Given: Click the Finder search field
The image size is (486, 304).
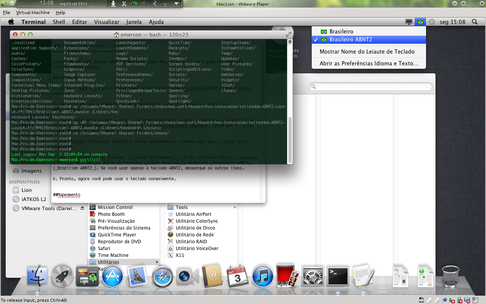Looking at the screenshot, I should (x=371, y=87).
